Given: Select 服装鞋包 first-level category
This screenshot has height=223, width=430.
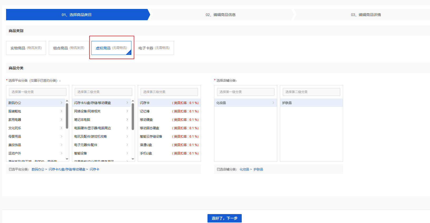Looking at the screenshot, I should [36, 111].
